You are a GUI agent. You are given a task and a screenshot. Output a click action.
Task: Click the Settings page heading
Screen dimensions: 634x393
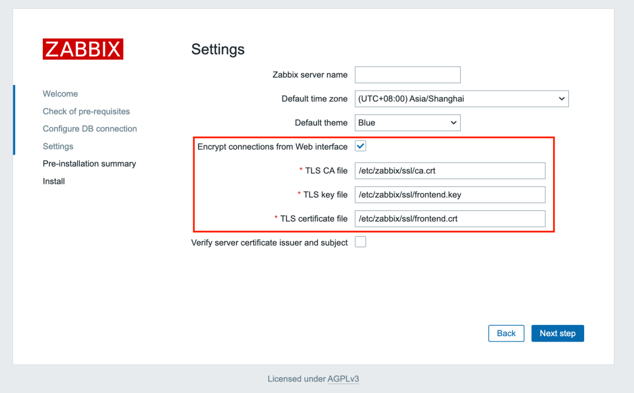point(218,49)
